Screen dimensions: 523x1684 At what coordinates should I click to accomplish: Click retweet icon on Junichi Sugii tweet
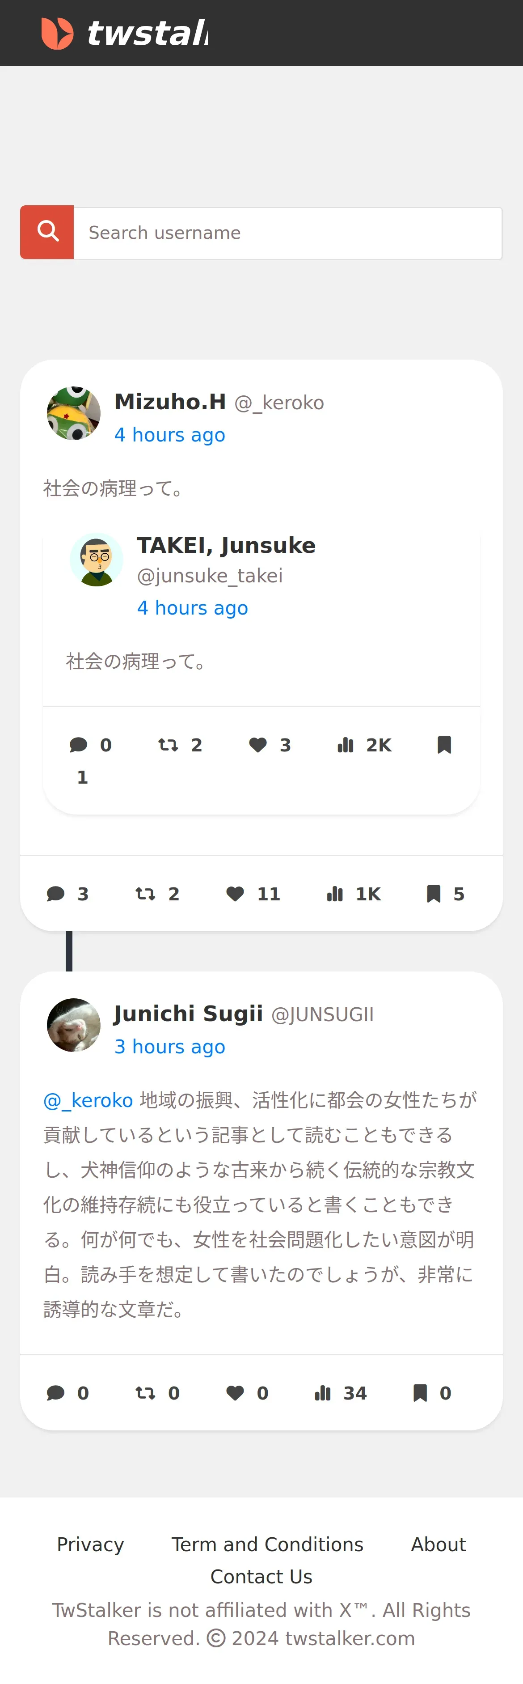pyautogui.click(x=145, y=1393)
